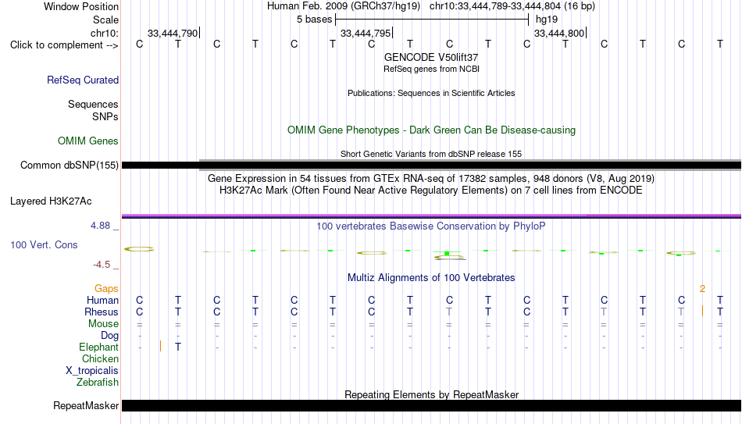Click the Scale label

coord(105,20)
